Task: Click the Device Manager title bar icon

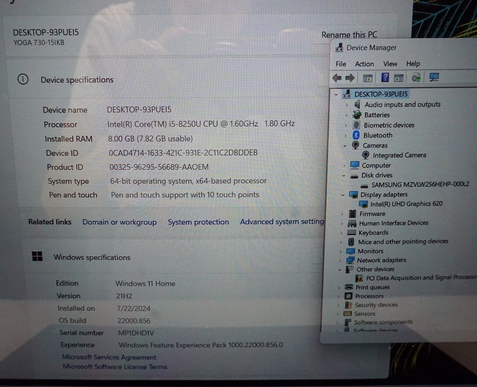Action: (x=339, y=48)
